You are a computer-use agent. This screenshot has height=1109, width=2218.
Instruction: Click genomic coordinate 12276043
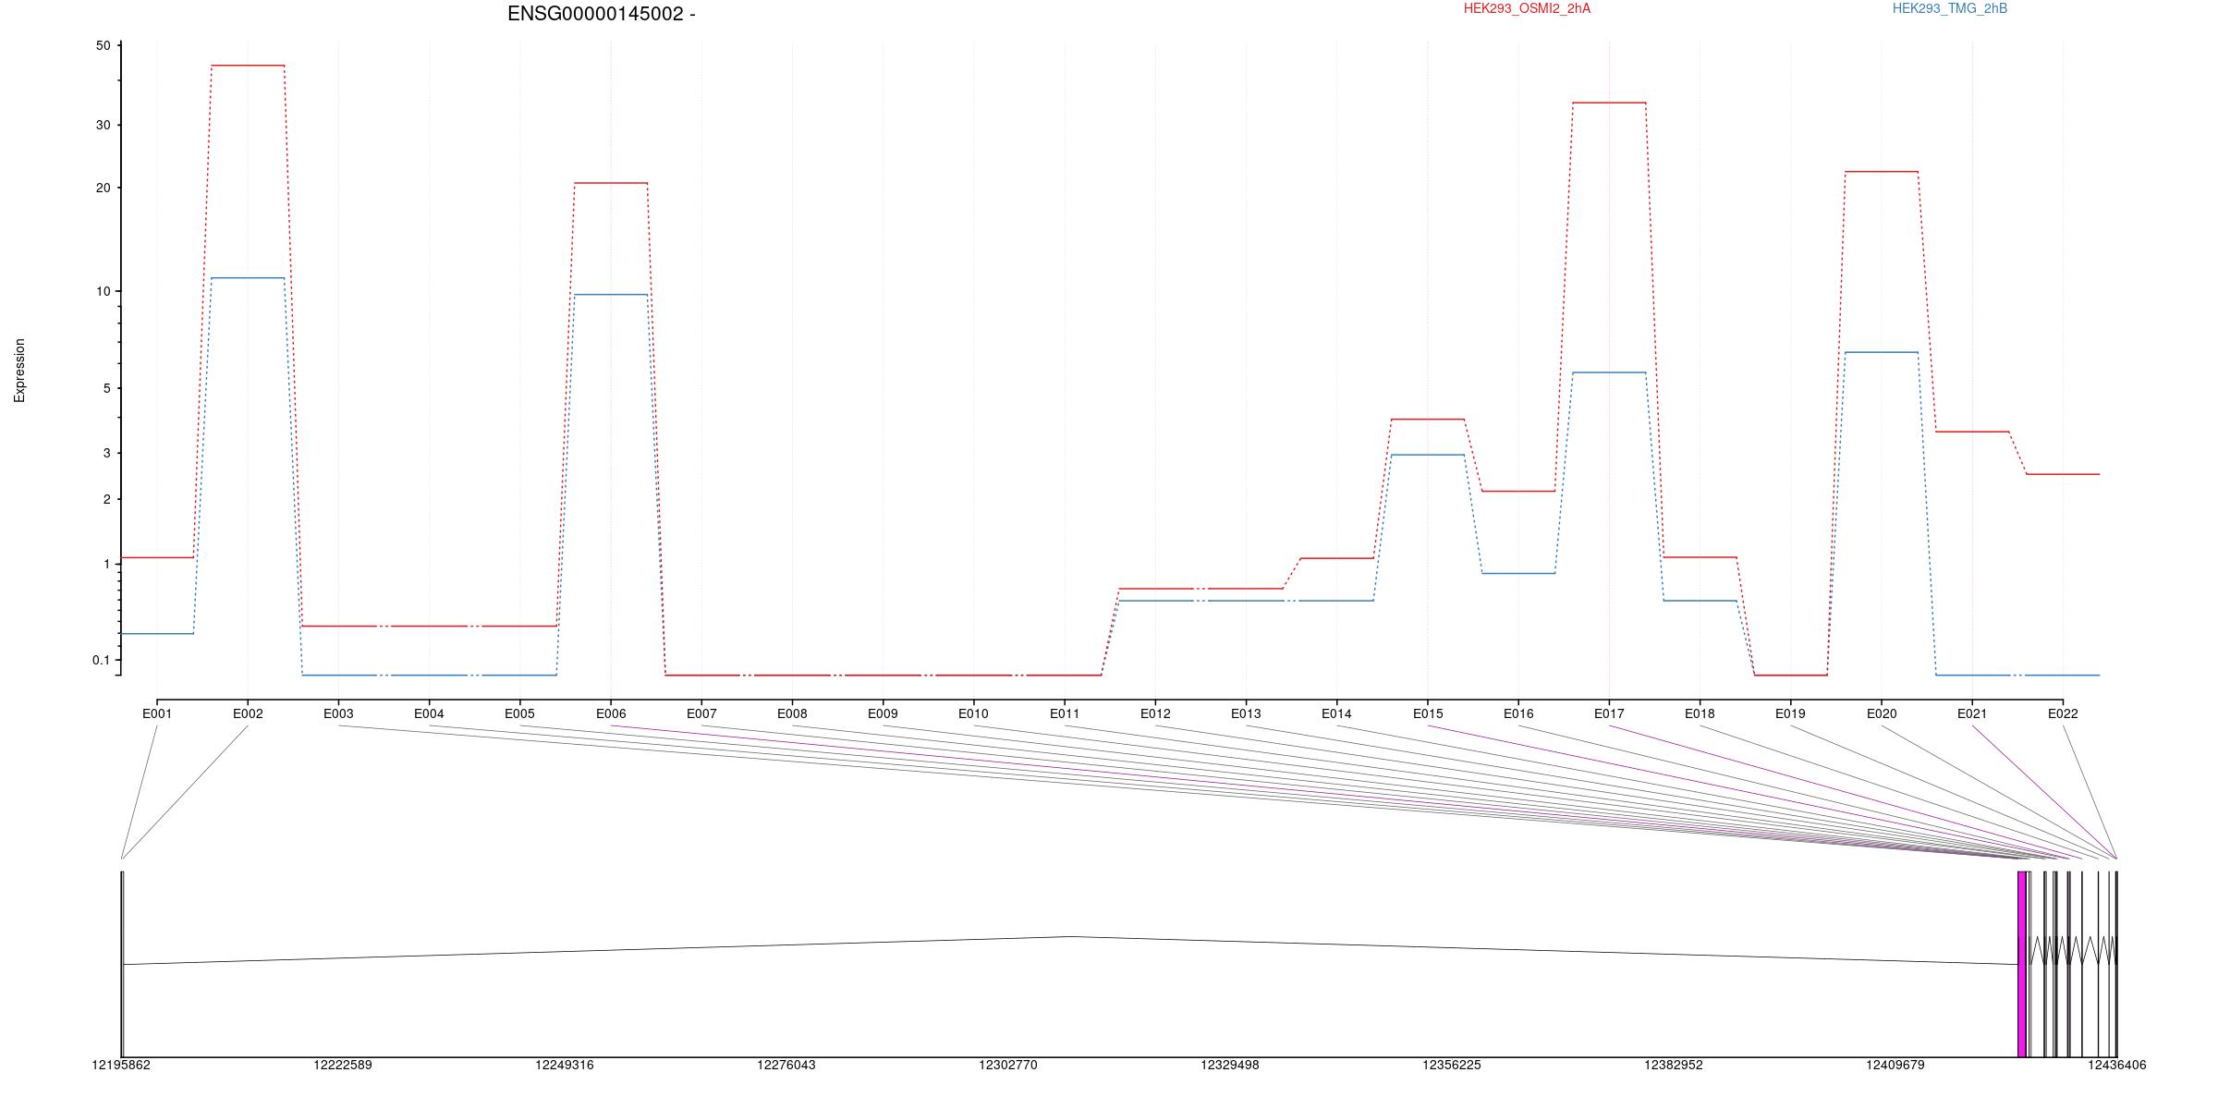click(786, 1065)
